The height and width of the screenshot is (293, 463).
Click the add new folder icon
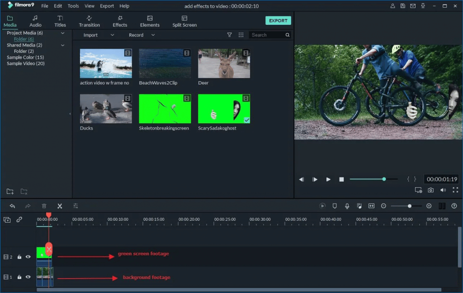[x=10, y=191]
